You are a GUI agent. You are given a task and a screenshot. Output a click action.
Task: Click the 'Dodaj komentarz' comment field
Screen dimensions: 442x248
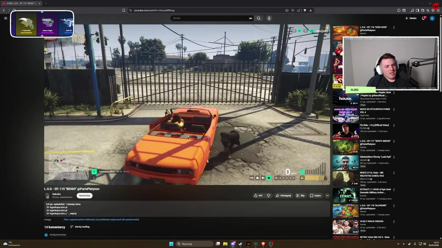pyautogui.click(x=188, y=235)
